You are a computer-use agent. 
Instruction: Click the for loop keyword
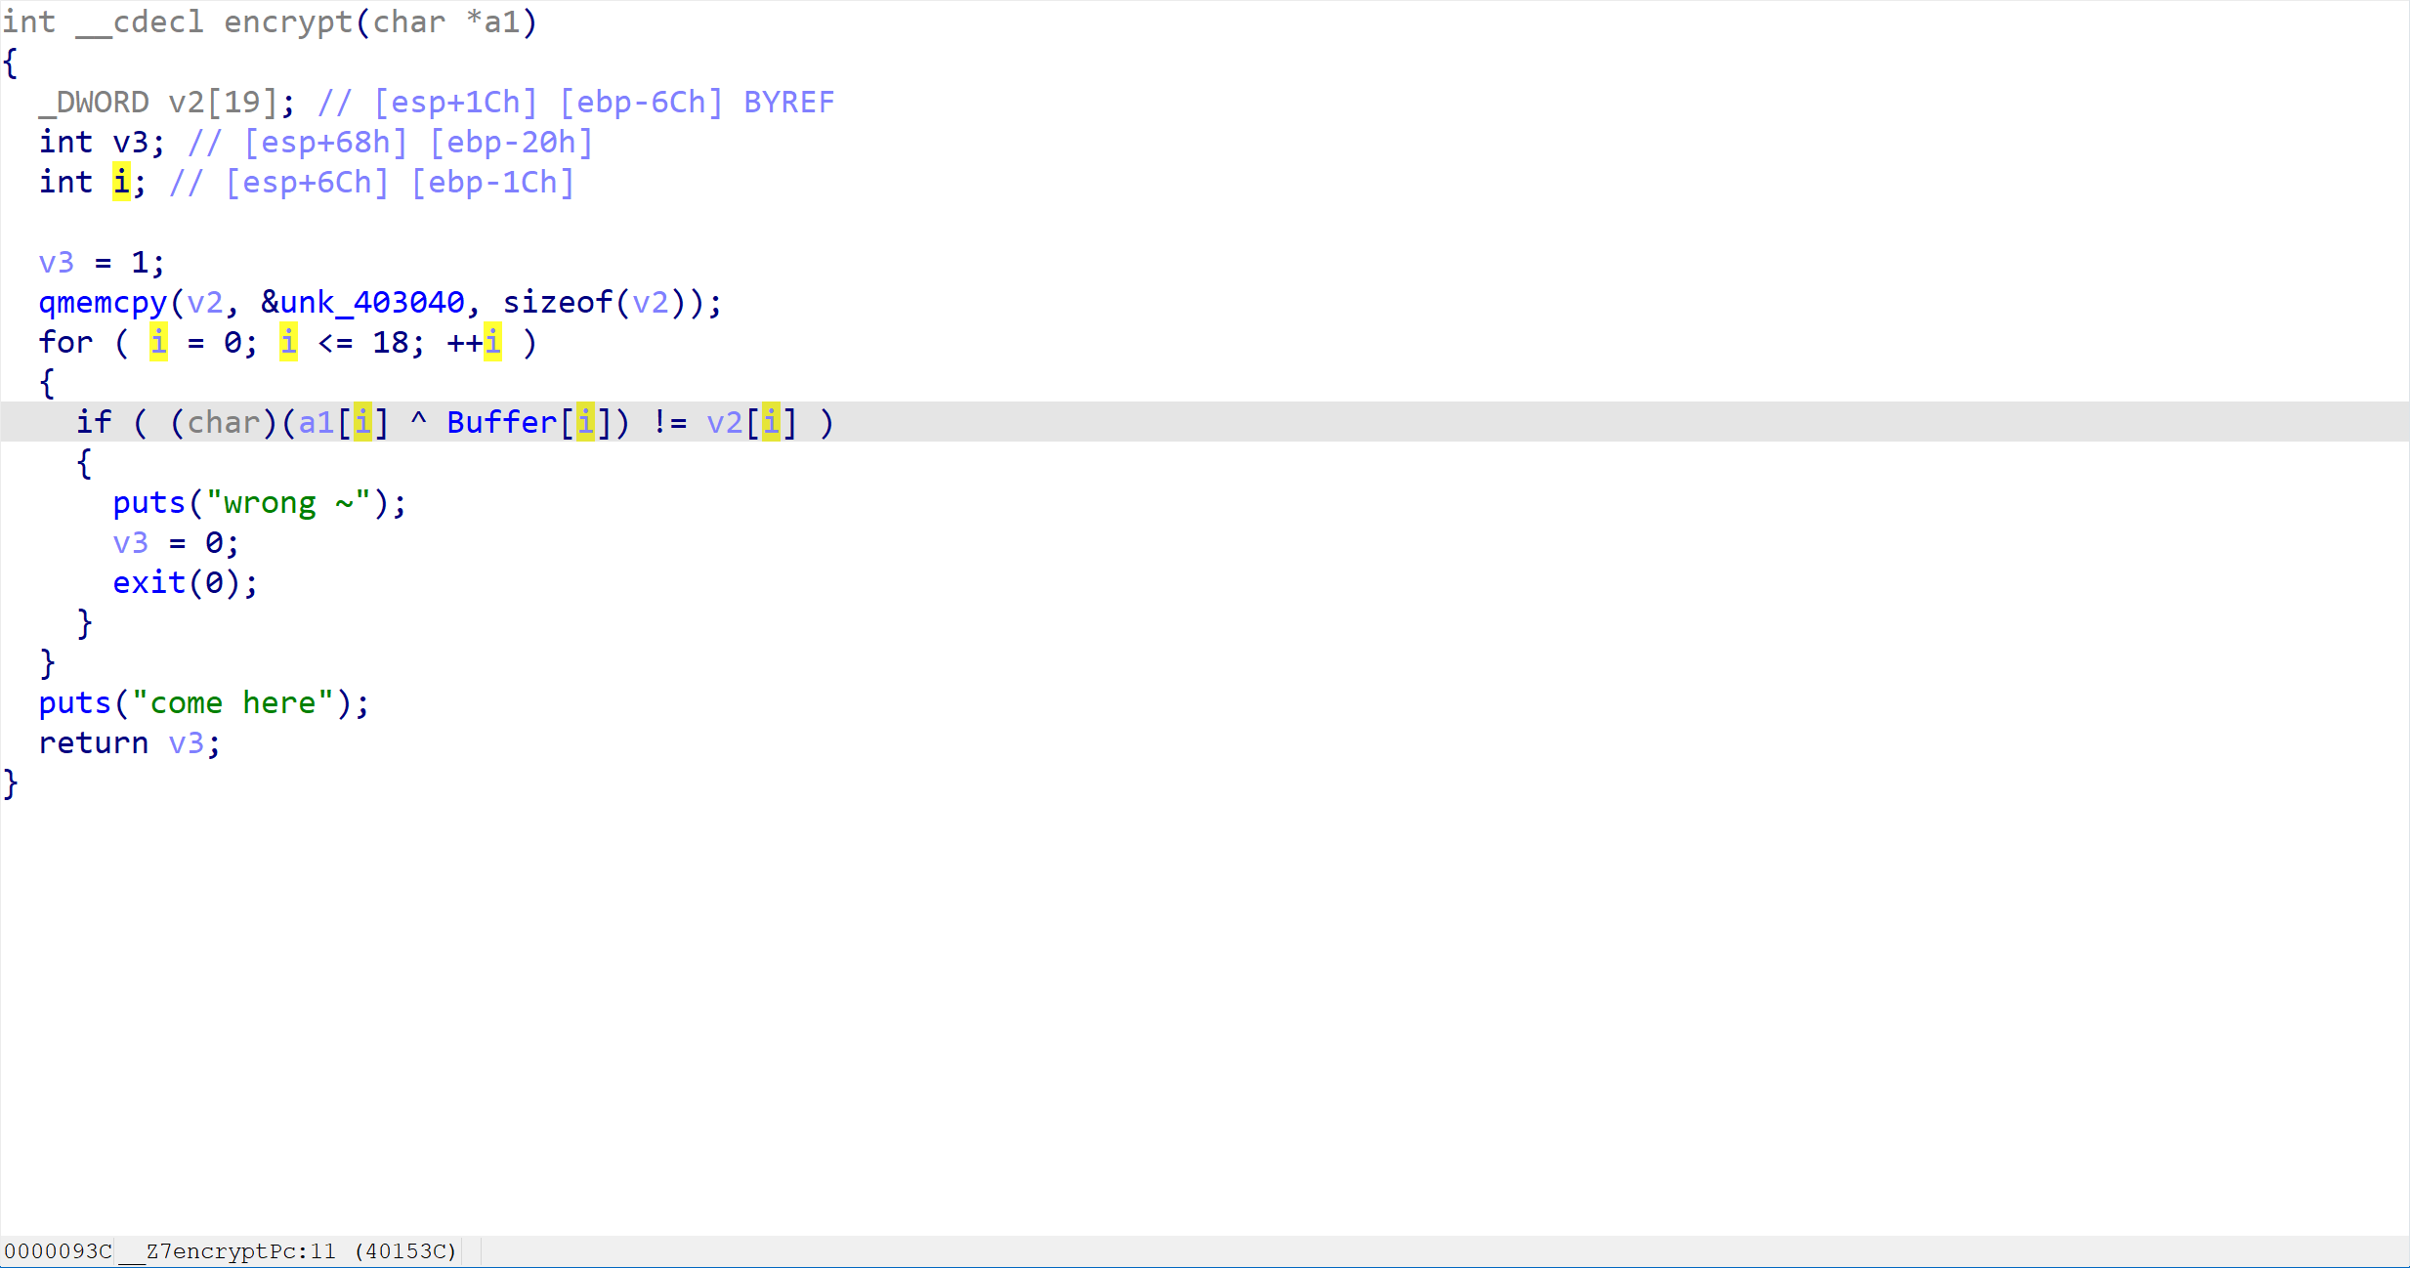point(65,342)
